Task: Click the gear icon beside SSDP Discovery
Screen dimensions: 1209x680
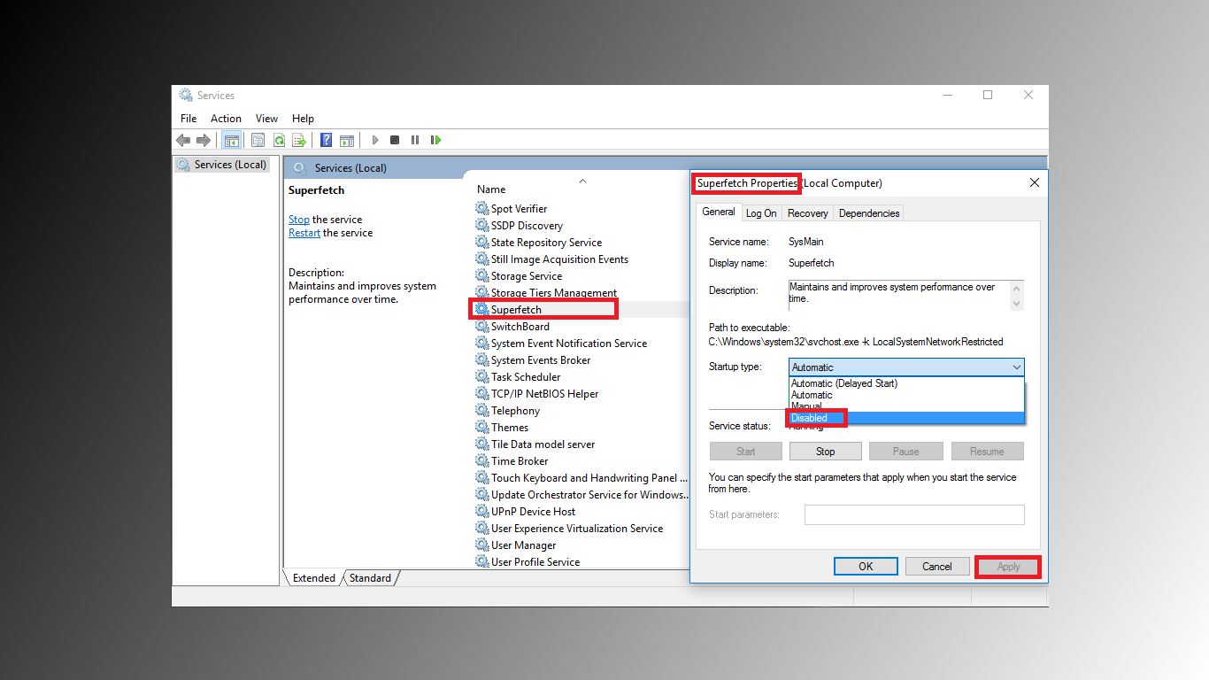Action: (481, 225)
